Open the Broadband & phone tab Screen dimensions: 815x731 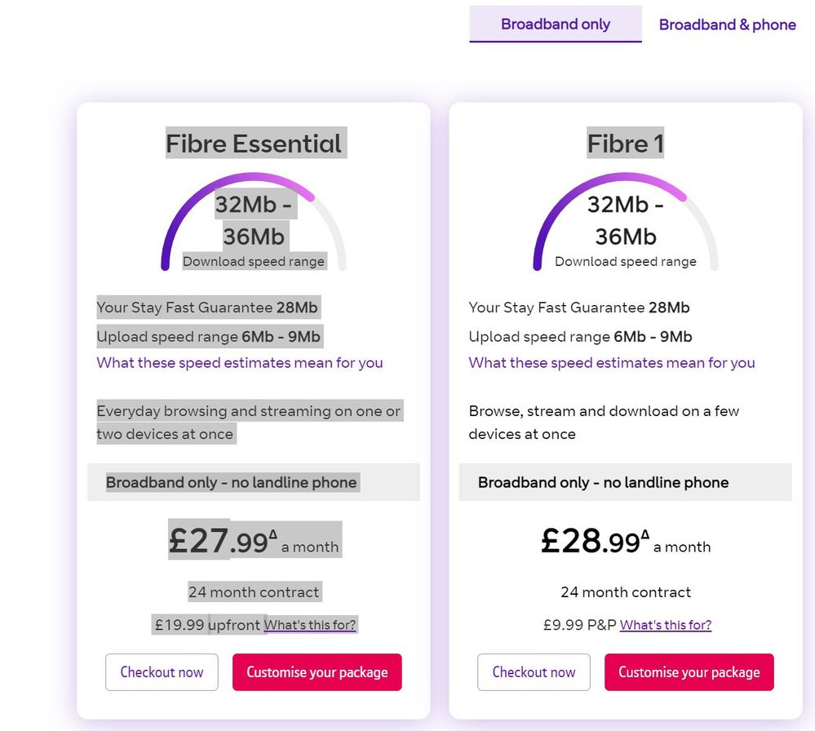(x=727, y=25)
